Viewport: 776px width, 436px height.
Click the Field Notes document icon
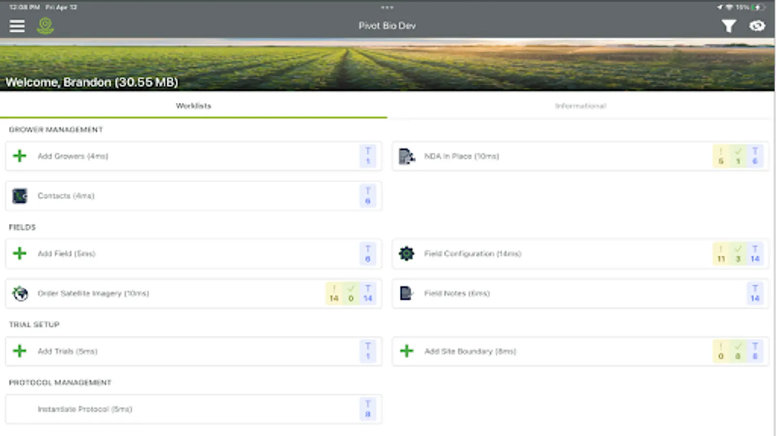[406, 293]
